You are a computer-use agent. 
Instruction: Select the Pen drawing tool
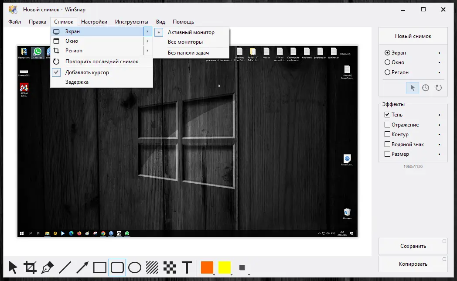pos(47,267)
